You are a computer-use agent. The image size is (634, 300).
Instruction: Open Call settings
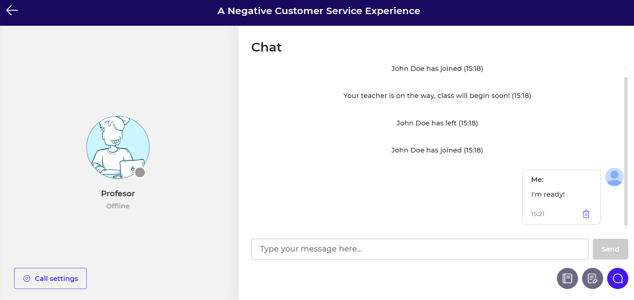[50, 279]
